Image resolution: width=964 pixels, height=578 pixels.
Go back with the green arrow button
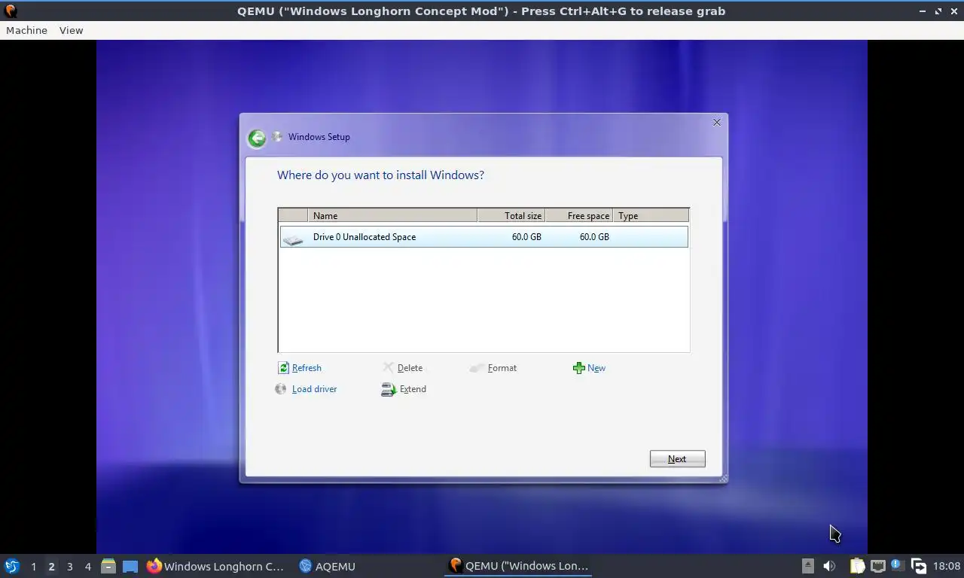(257, 138)
